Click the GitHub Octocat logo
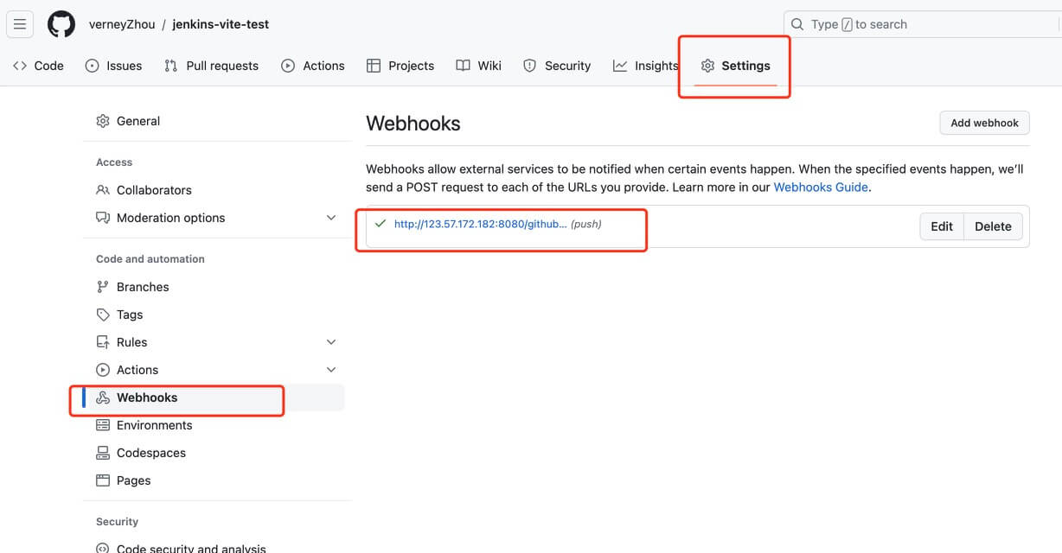The width and height of the screenshot is (1062, 553). pos(61,24)
